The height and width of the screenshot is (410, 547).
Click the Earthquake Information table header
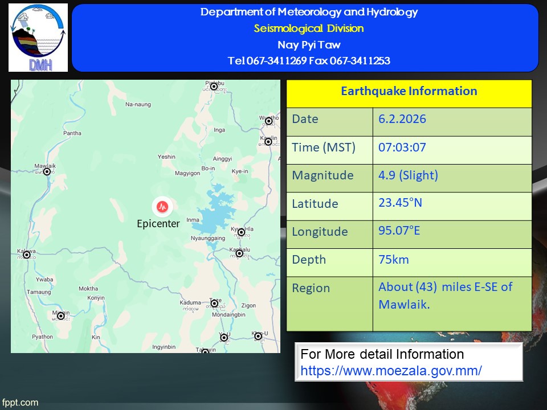pos(409,91)
